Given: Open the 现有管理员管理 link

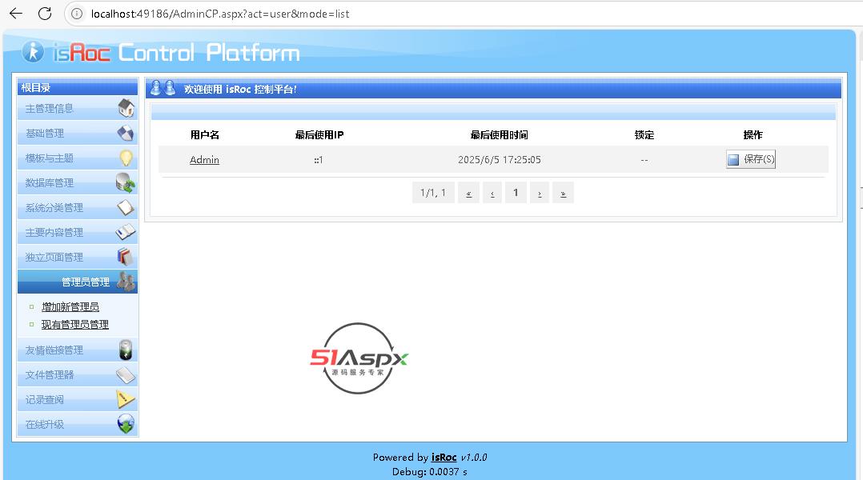Looking at the screenshot, I should click(x=75, y=324).
